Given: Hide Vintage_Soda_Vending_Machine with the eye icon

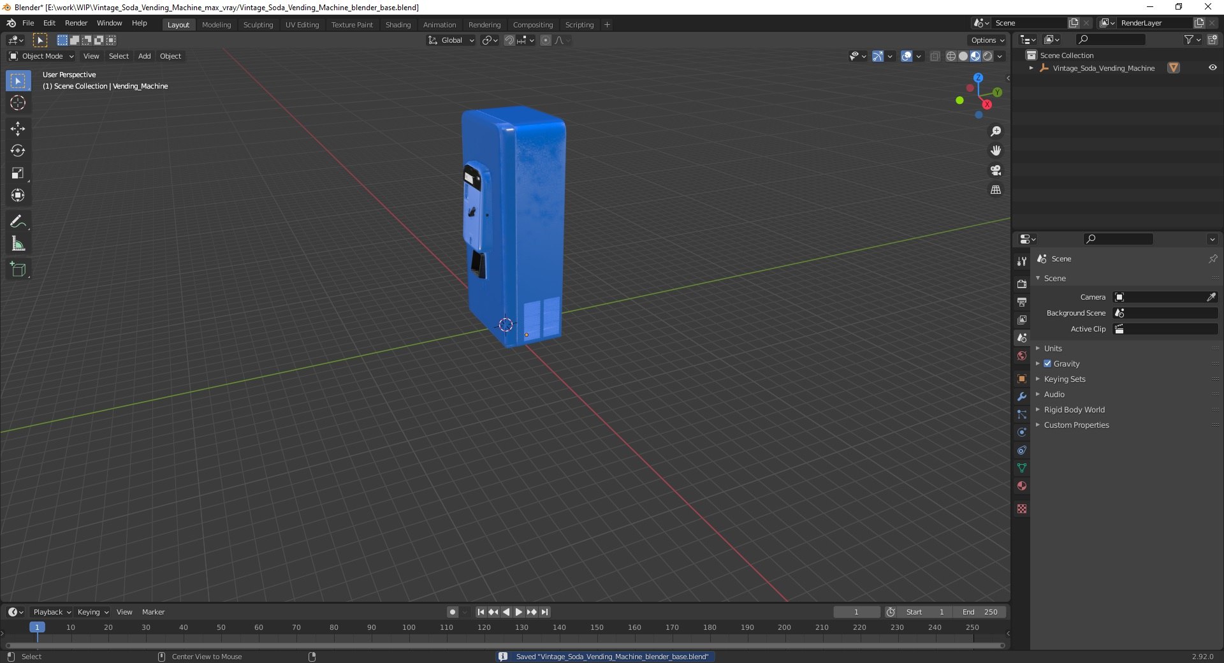Looking at the screenshot, I should pyautogui.click(x=1213, y=68).
